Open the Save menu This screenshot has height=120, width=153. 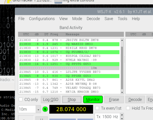[x=109, y=19]
